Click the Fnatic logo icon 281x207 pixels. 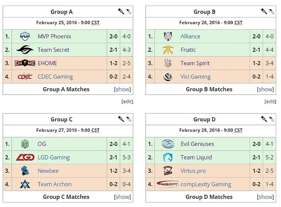pyautogui.click(x=168, y=50)
